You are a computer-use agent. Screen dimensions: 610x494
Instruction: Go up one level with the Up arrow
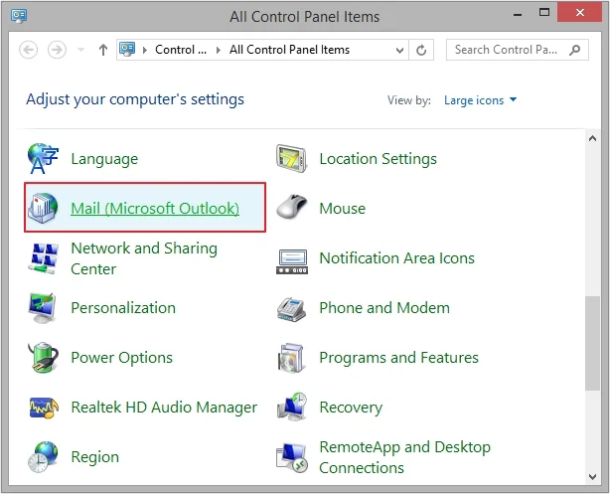pos(103,50)
